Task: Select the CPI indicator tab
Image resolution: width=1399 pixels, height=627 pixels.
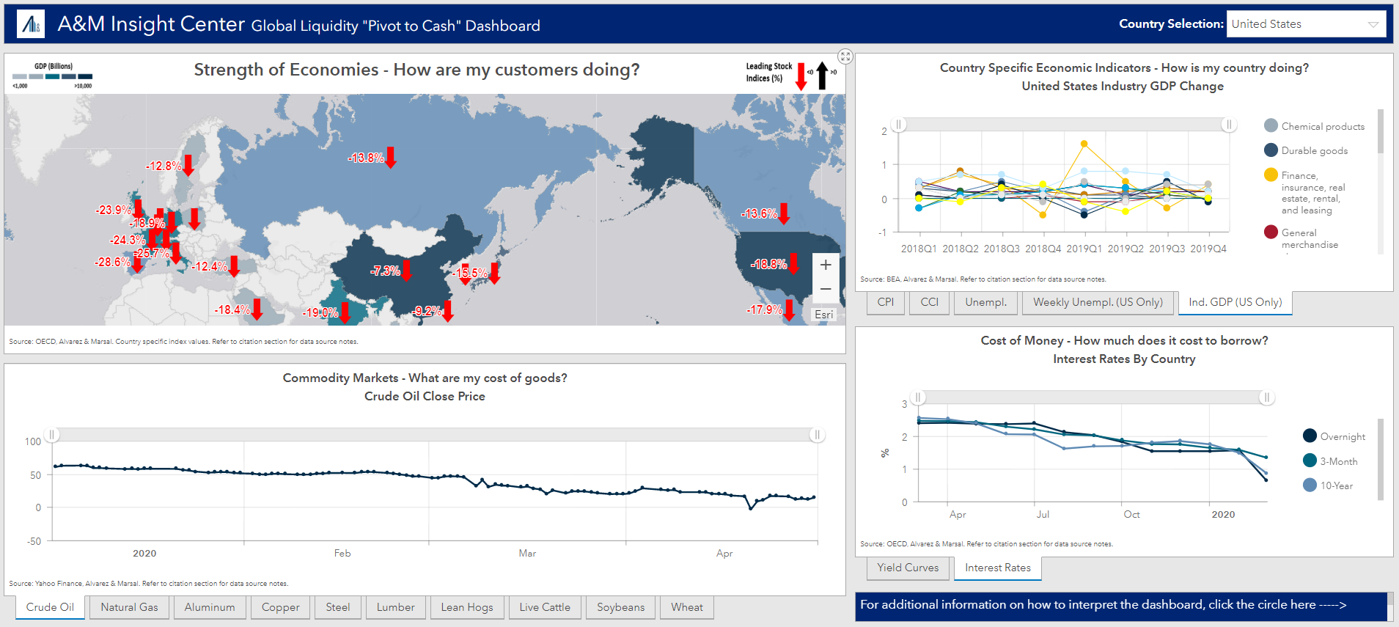Action: pos(885,302)
